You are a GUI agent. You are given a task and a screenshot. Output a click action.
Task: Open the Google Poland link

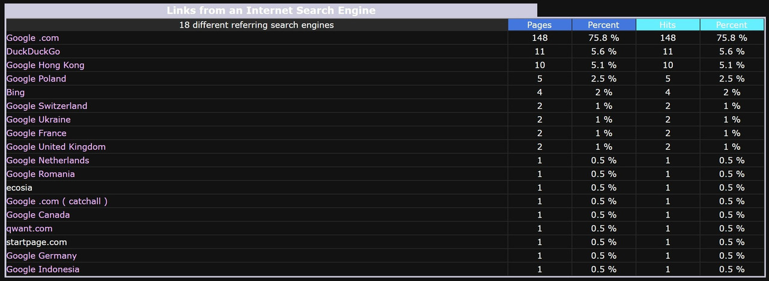[36, 78]
